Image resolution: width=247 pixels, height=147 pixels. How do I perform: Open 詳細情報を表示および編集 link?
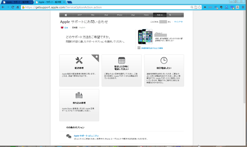pyautogui.click(x=152, y=48)
